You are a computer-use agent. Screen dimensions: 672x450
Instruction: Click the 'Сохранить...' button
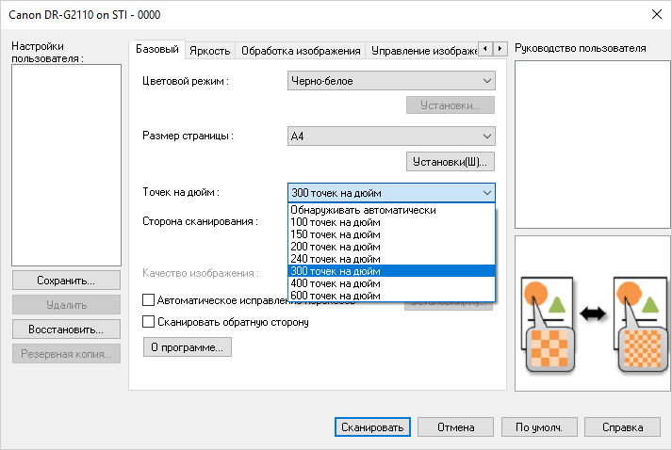point(66,281)
